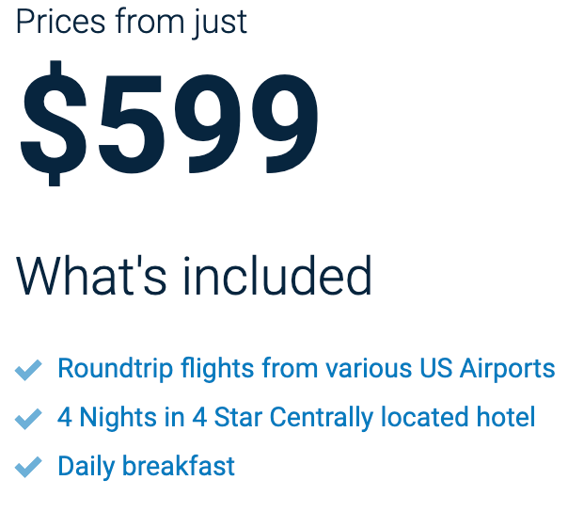
Task: Click the word included in the heading
Action: point(277,276)
